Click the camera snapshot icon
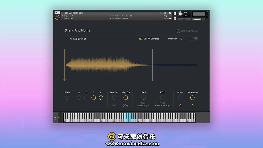 (x=165, y=13)
